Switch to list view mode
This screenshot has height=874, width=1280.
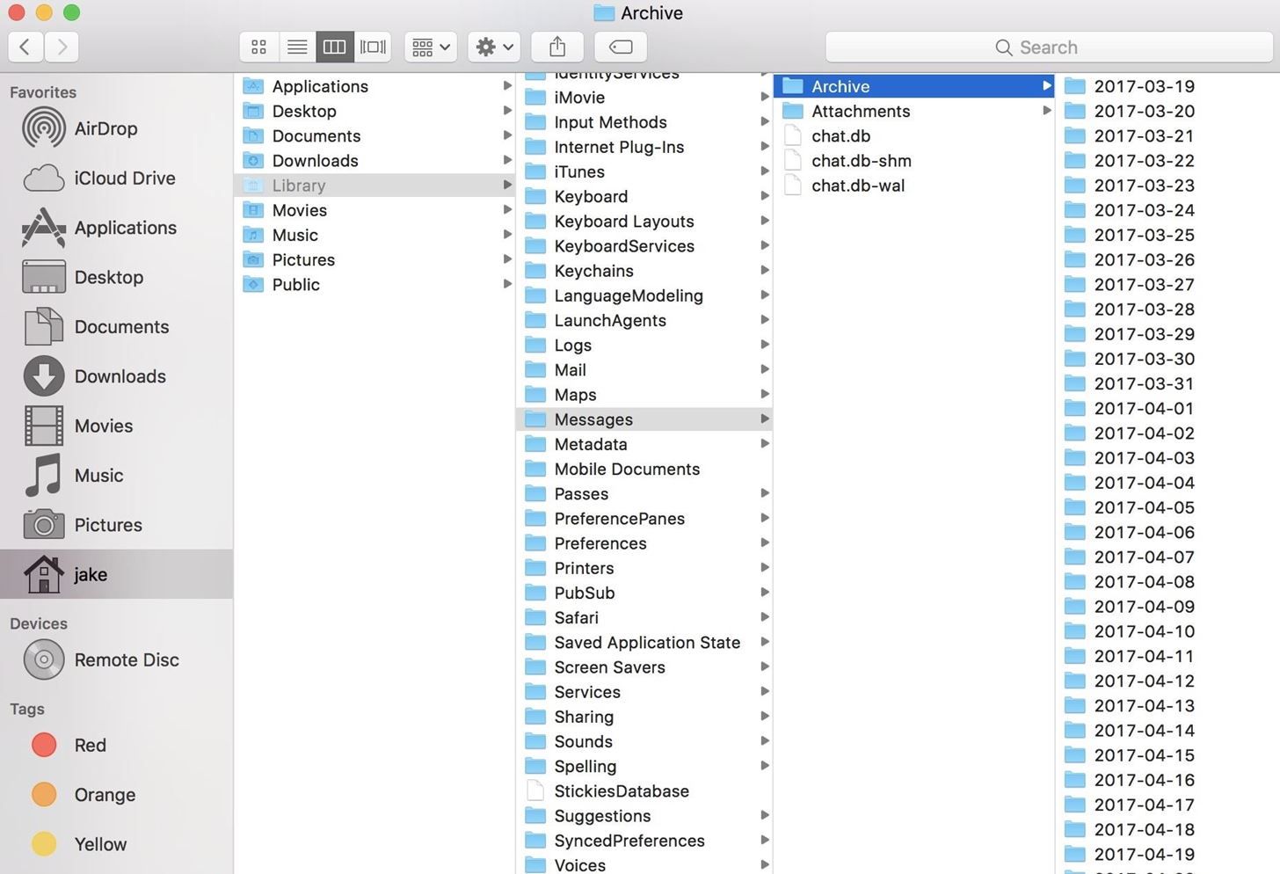tap(297, 47)
